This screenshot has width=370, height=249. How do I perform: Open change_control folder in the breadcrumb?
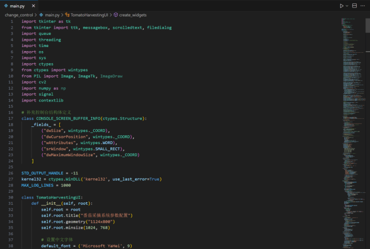tap(18, 14)
